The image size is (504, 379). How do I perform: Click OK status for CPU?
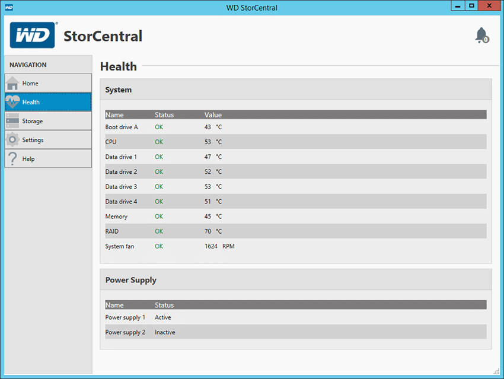pyautogui.click(x=159, y=142)
